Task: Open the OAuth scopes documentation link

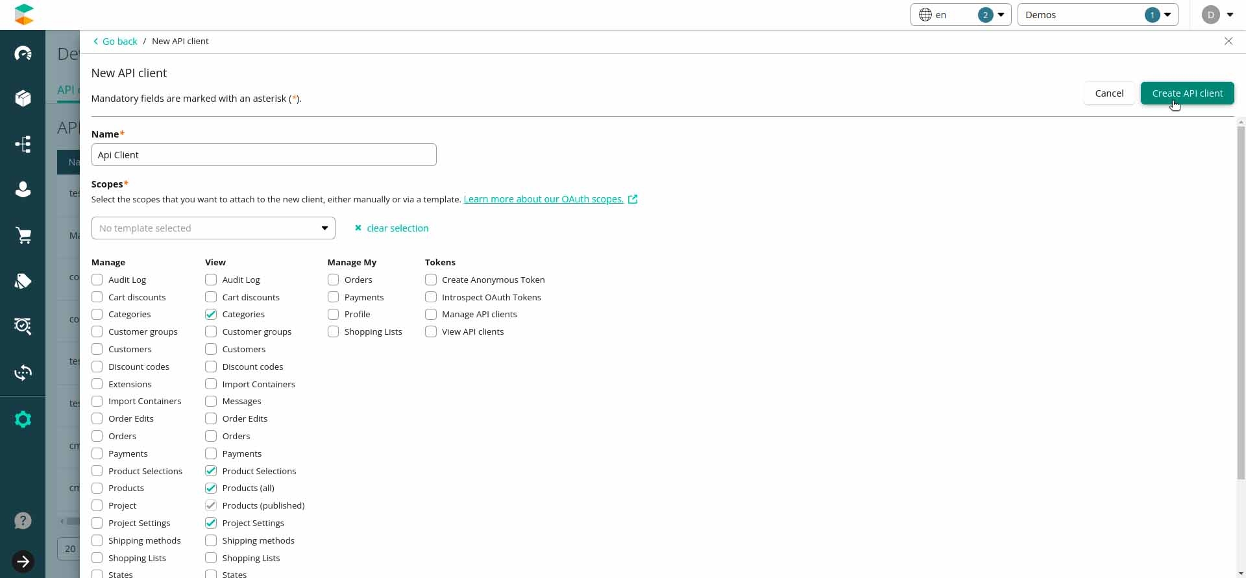Action: click(543, 199)
